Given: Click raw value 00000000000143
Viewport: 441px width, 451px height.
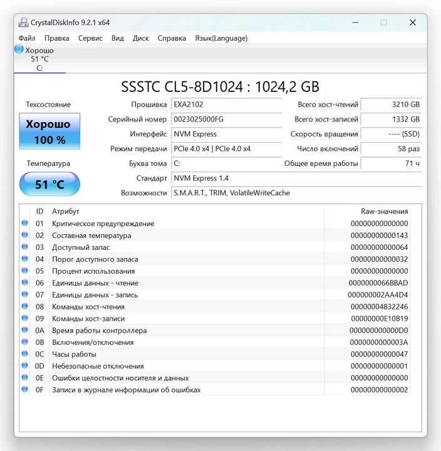Looking at the screenshot, I should pyautogui.click(x=379, y=236).
